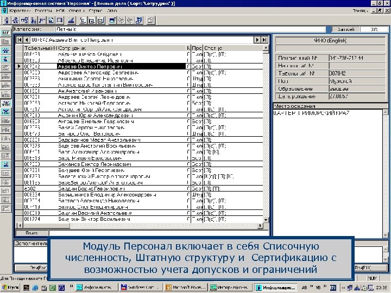The height and width of the screenshot is (293, 391).
Task: Click the Пенсионный № value field
Action: point(357,58)
